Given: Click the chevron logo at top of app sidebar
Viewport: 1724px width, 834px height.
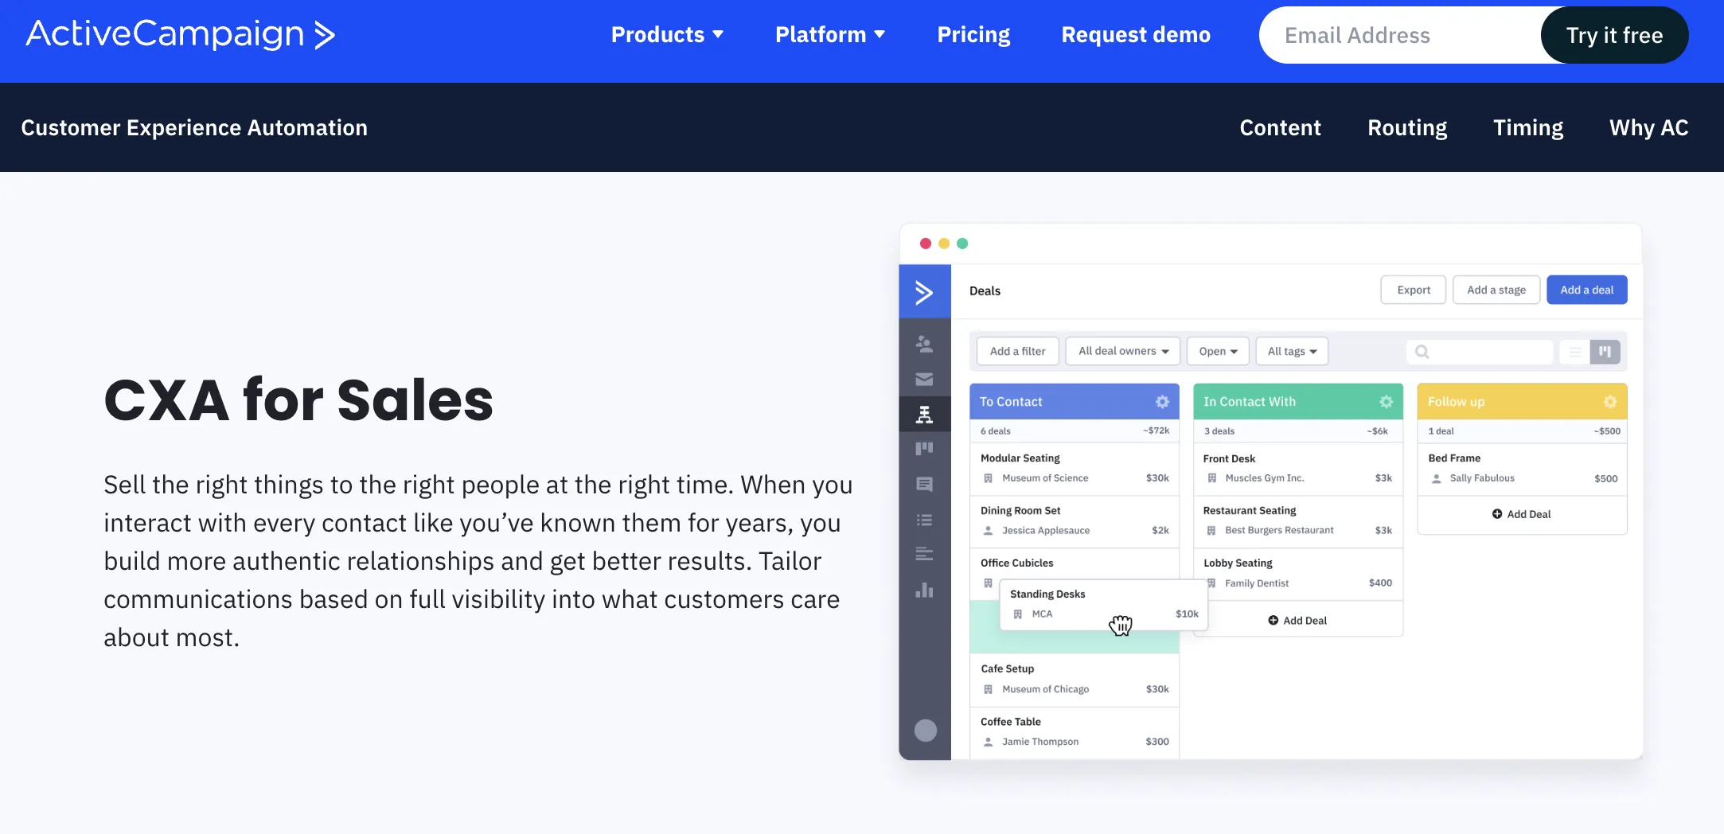Looking at the screenshot, I should (x=924, y=292).
